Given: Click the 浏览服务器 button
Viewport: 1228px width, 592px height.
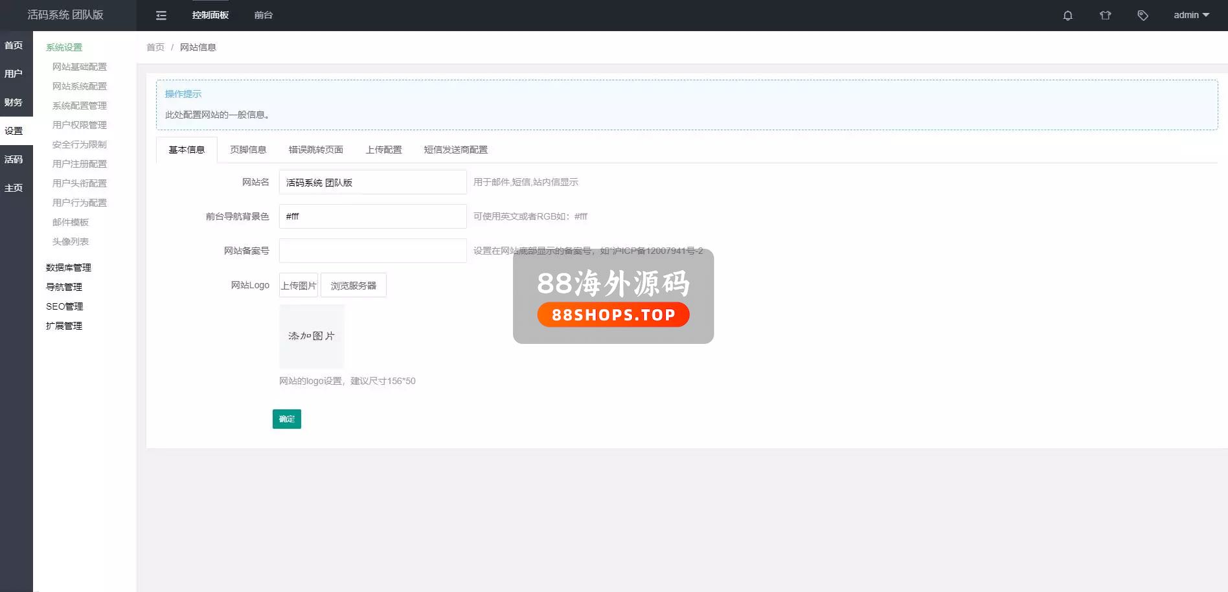Looking at the screenshot, I should click(x=353, y=286).
